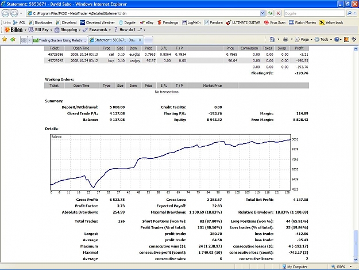
Task: Open the Fandango favorites link
Action: (x=168, y=22)
